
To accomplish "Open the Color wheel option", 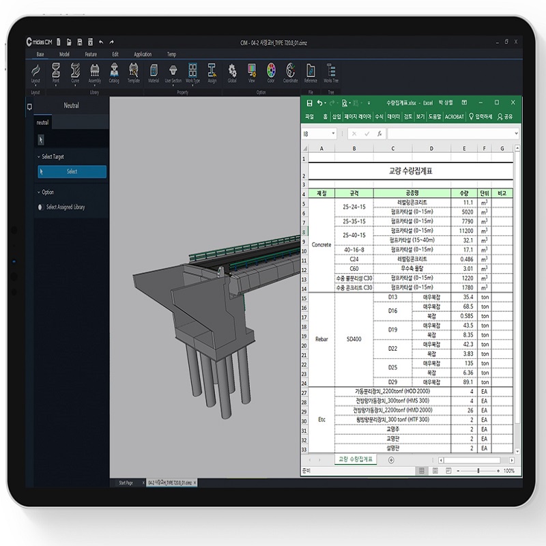I will coord(271,74).
